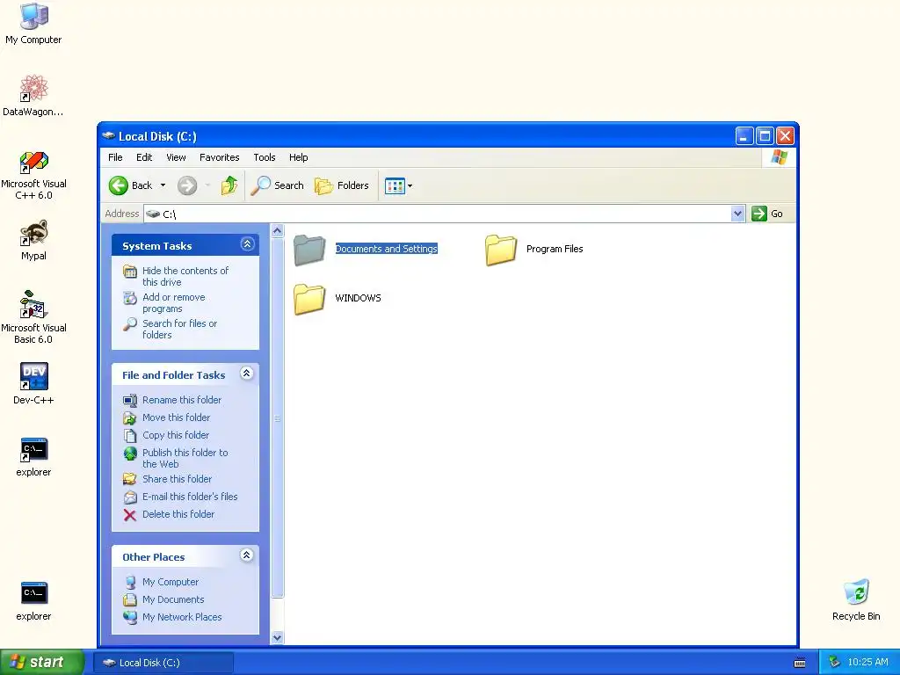900x675 pixels.
Task: Click the Forward arrow toolbar icon
Action: coord(187,185)
